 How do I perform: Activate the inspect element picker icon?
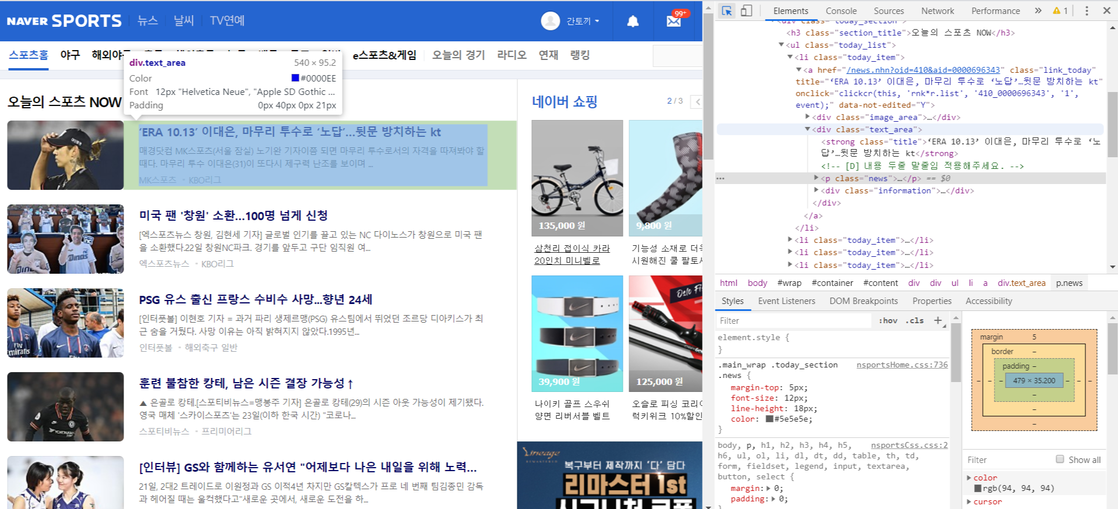tap(726, 10)
